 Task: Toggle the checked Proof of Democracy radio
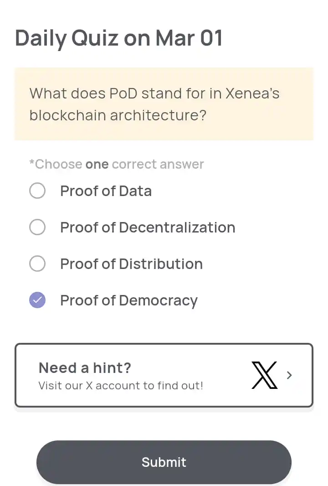click(x=37, y=300)
